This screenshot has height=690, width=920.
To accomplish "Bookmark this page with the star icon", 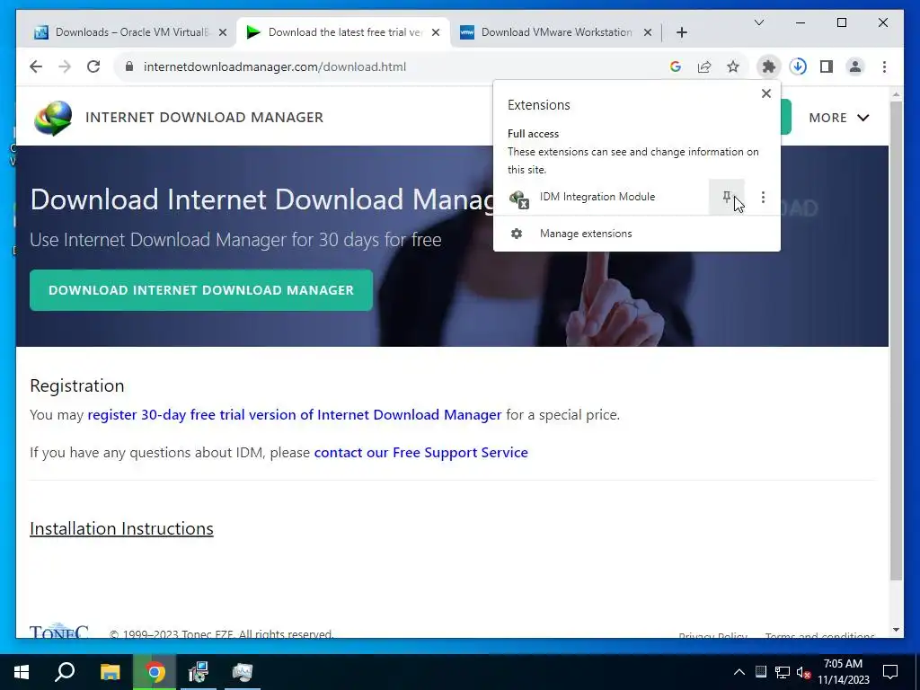I will click(733, 66).
